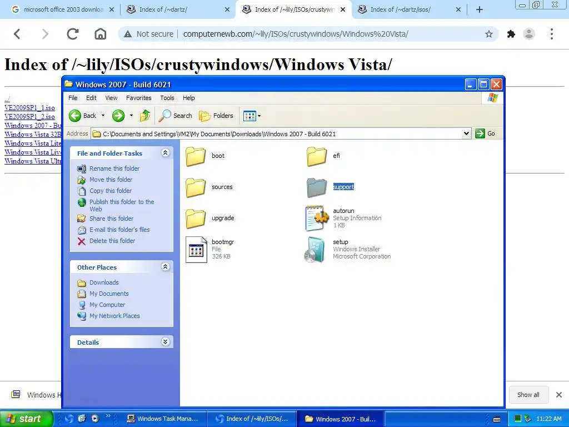Click Delete this folder
The width and height of the screenshot is (569, 427).
coord(112,241)
